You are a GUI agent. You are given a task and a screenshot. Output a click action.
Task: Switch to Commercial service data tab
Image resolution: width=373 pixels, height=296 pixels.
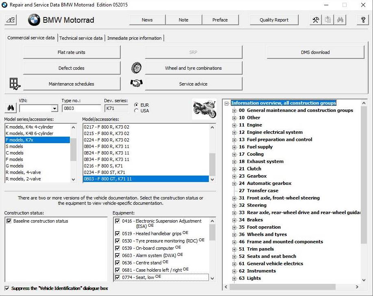coord(31,38)
